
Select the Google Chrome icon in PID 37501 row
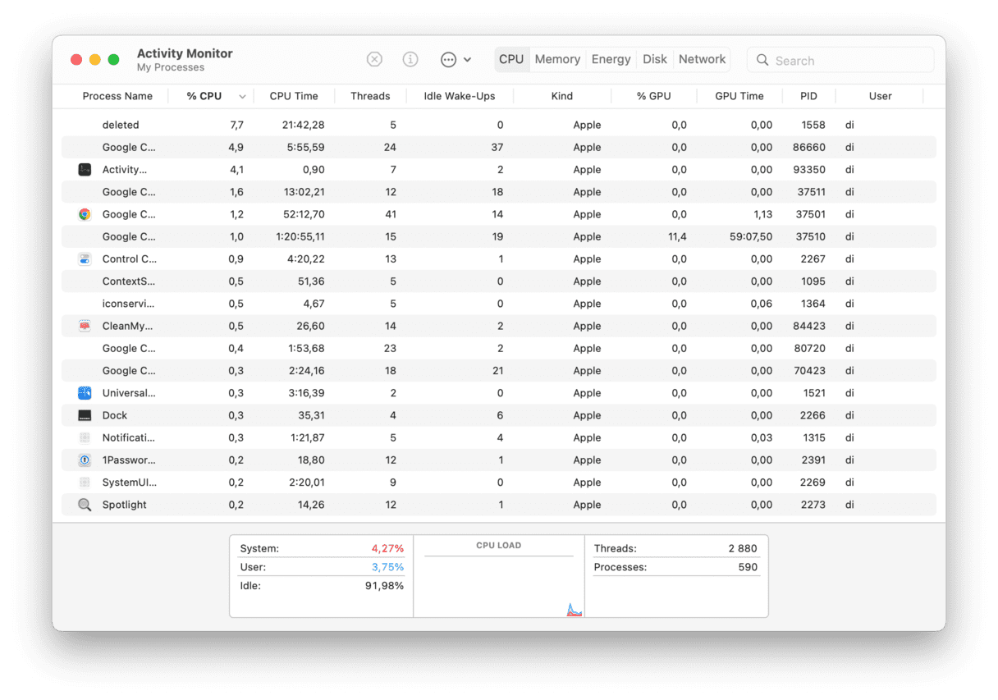click(85, 214)
